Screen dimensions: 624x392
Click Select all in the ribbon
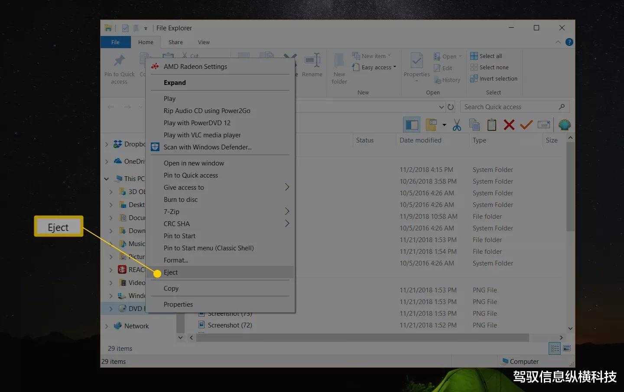(x=486, y=56)
